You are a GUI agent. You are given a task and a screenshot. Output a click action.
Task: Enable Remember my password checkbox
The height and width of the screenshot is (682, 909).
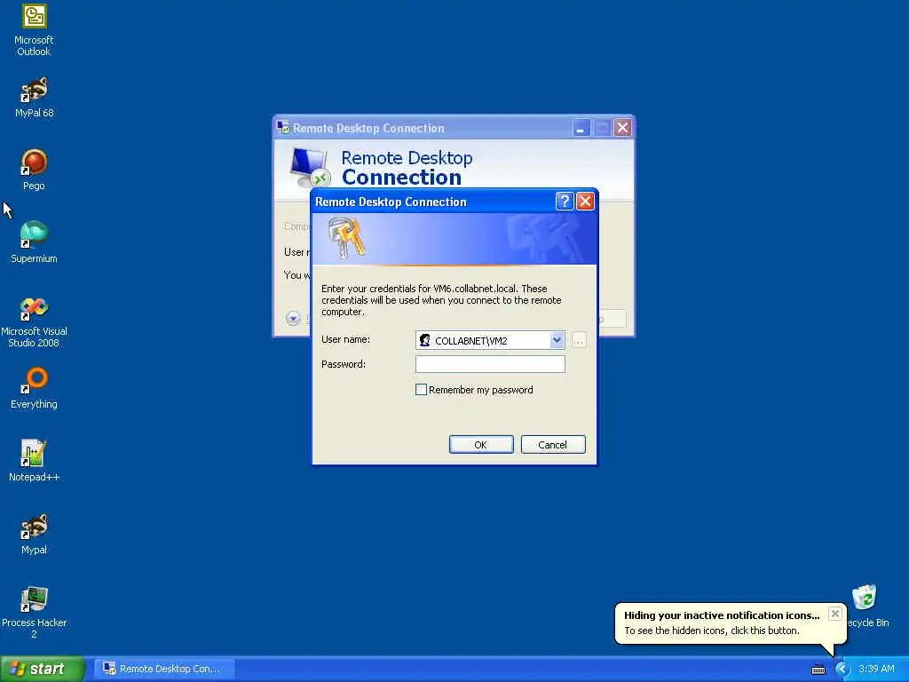point(422,390)
